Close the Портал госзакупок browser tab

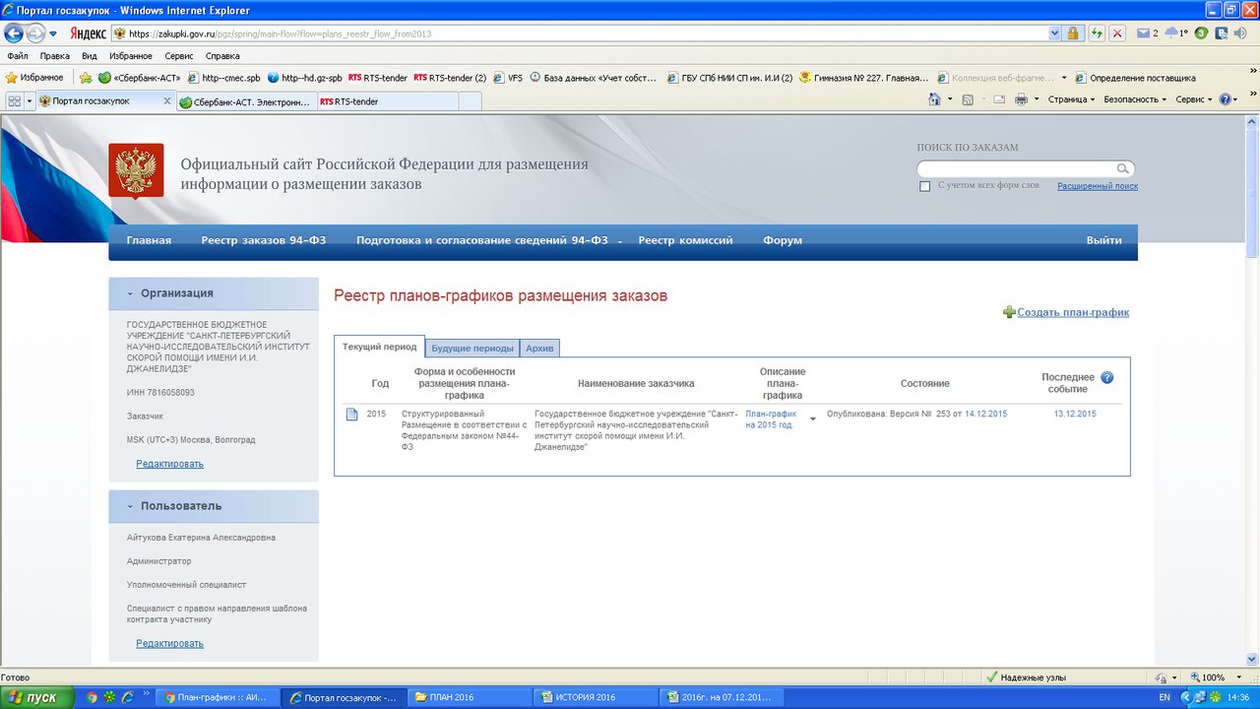click(166, 100)
